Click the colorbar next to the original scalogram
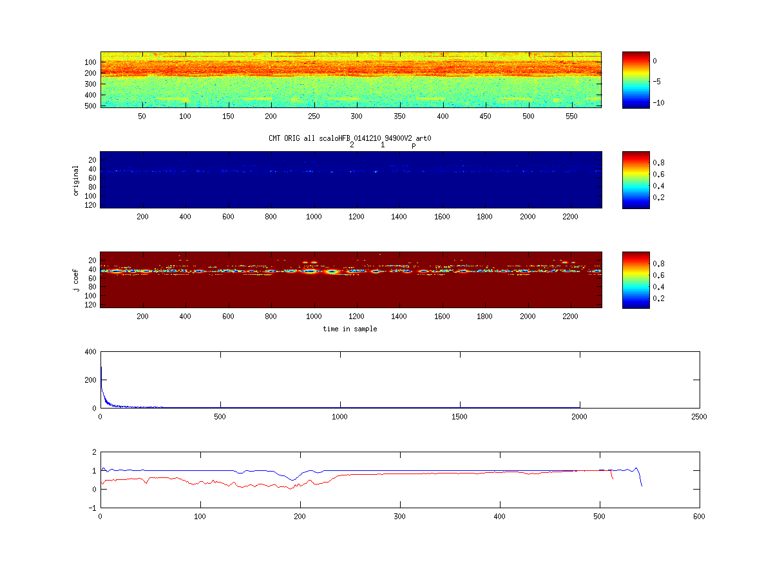 click(x=636, y=179)
